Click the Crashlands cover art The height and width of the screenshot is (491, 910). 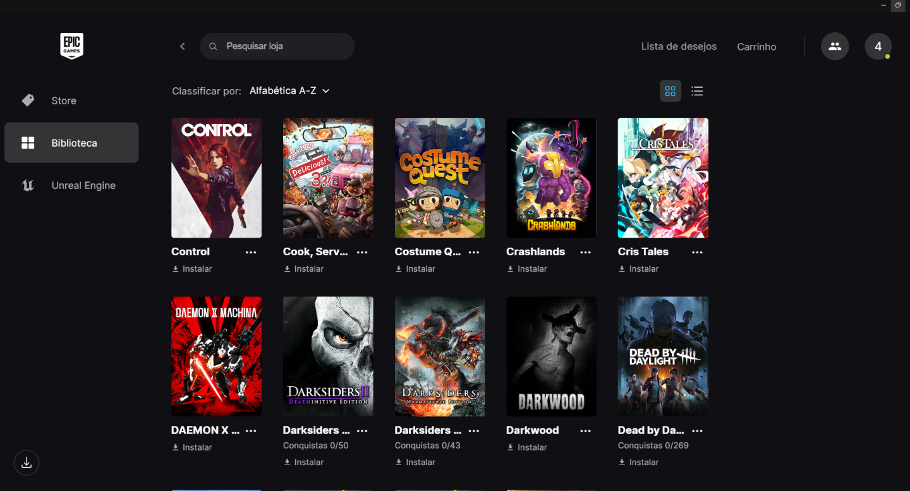coord(551,178)
